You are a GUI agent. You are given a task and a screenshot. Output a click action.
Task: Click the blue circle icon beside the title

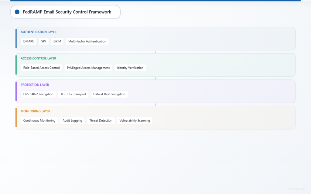pos(17,12)
